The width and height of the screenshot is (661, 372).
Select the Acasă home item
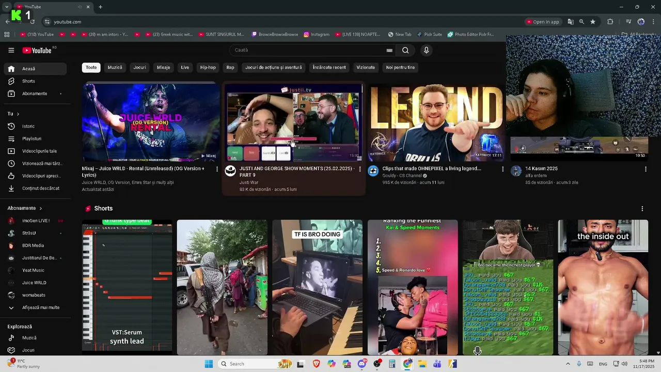(x=35, y=69)
